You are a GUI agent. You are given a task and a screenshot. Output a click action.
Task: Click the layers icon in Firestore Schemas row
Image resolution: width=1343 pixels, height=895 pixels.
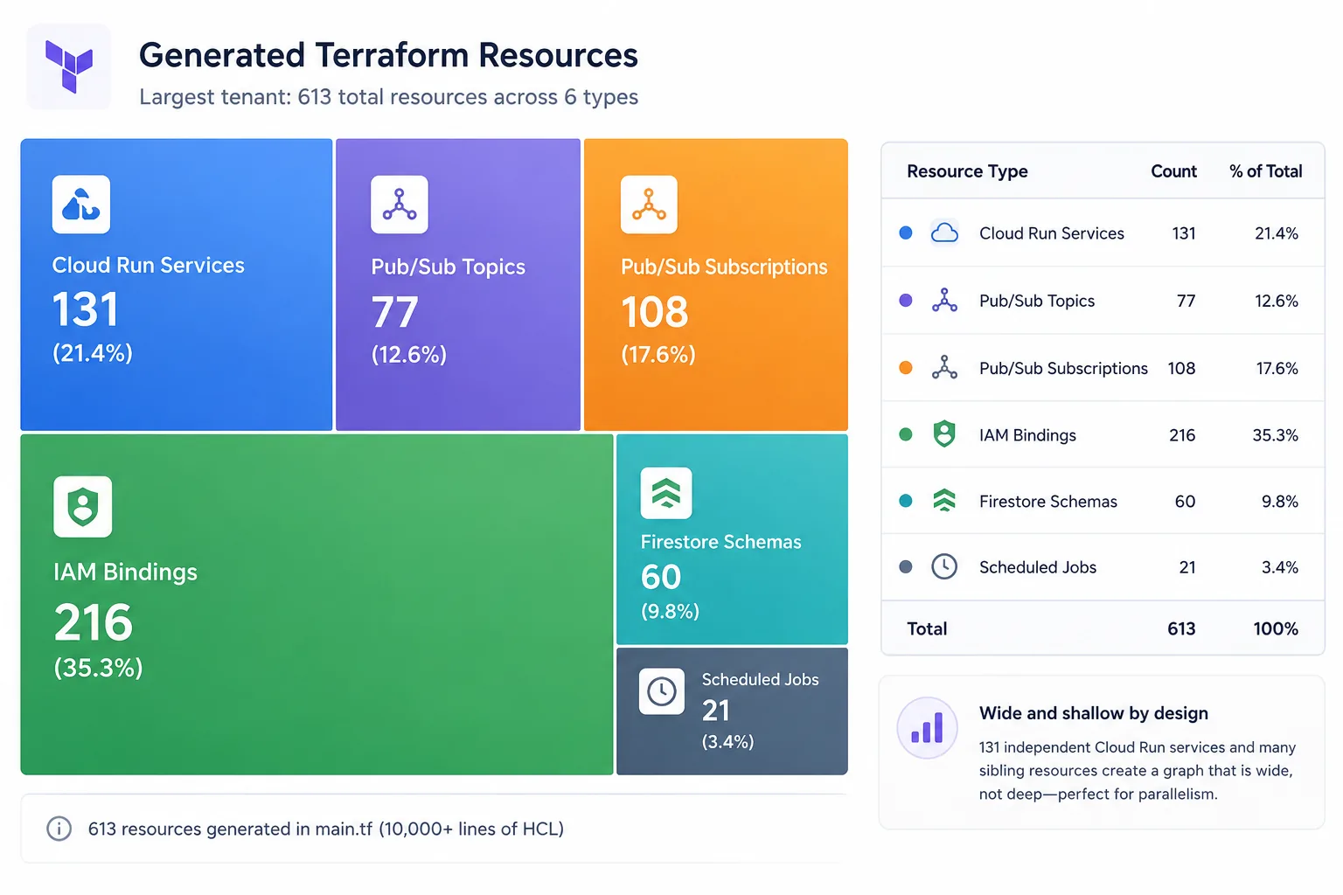pos(944,501)
